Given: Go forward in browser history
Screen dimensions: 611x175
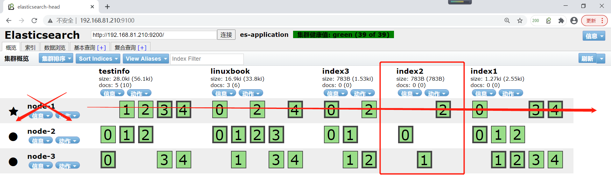Looking at the screenshot, I should tap(21, 21).
